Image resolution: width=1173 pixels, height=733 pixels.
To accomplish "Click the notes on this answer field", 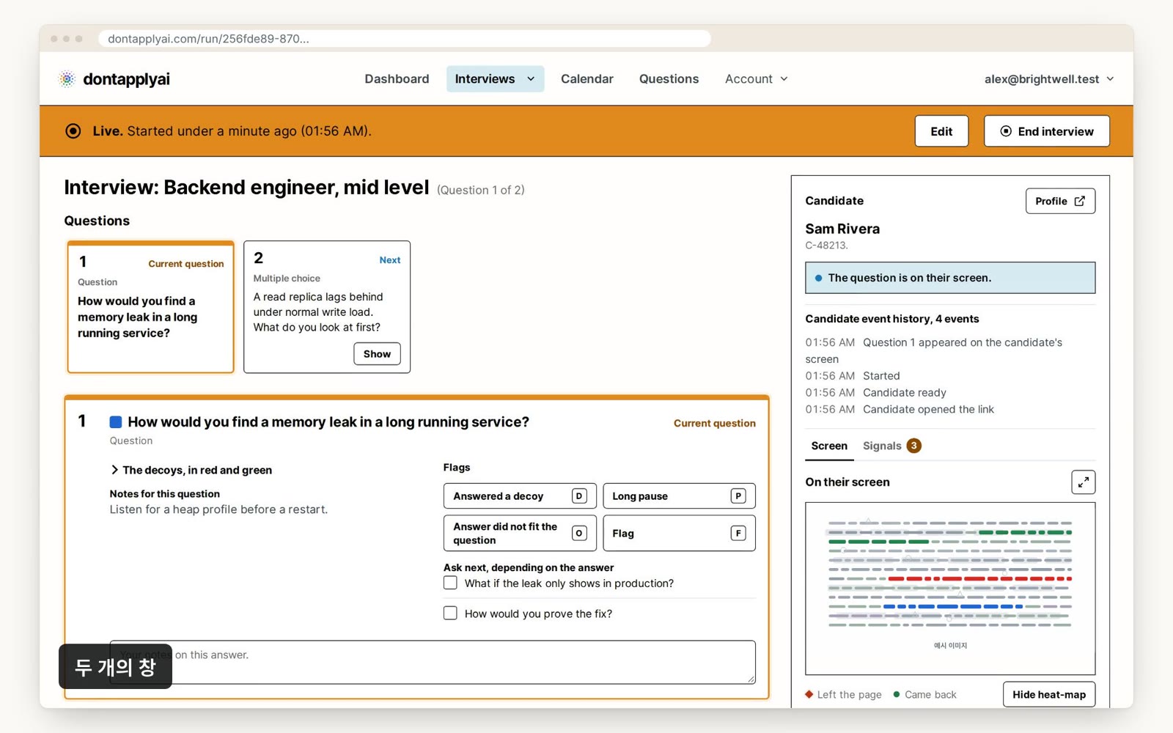I will tap(433, 662).
